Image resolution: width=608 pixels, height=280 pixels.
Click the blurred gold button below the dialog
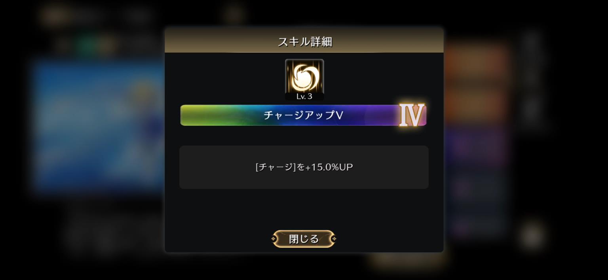point(408,259)
